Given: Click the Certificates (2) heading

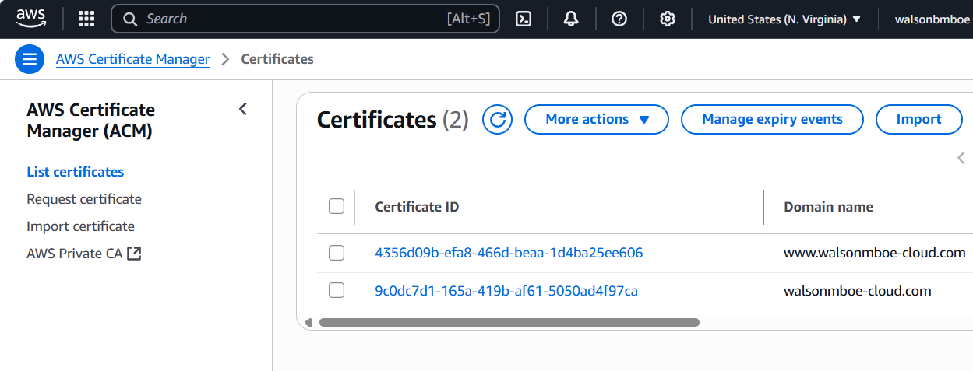Looking at the screenshot, I should (x=393, y=120).
